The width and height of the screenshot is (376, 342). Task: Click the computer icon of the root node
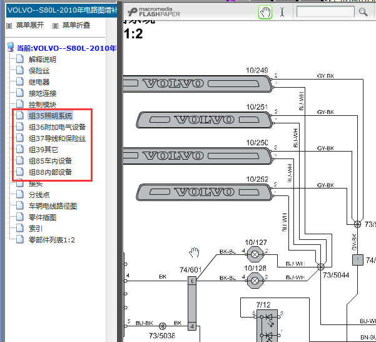pos(10,47)
